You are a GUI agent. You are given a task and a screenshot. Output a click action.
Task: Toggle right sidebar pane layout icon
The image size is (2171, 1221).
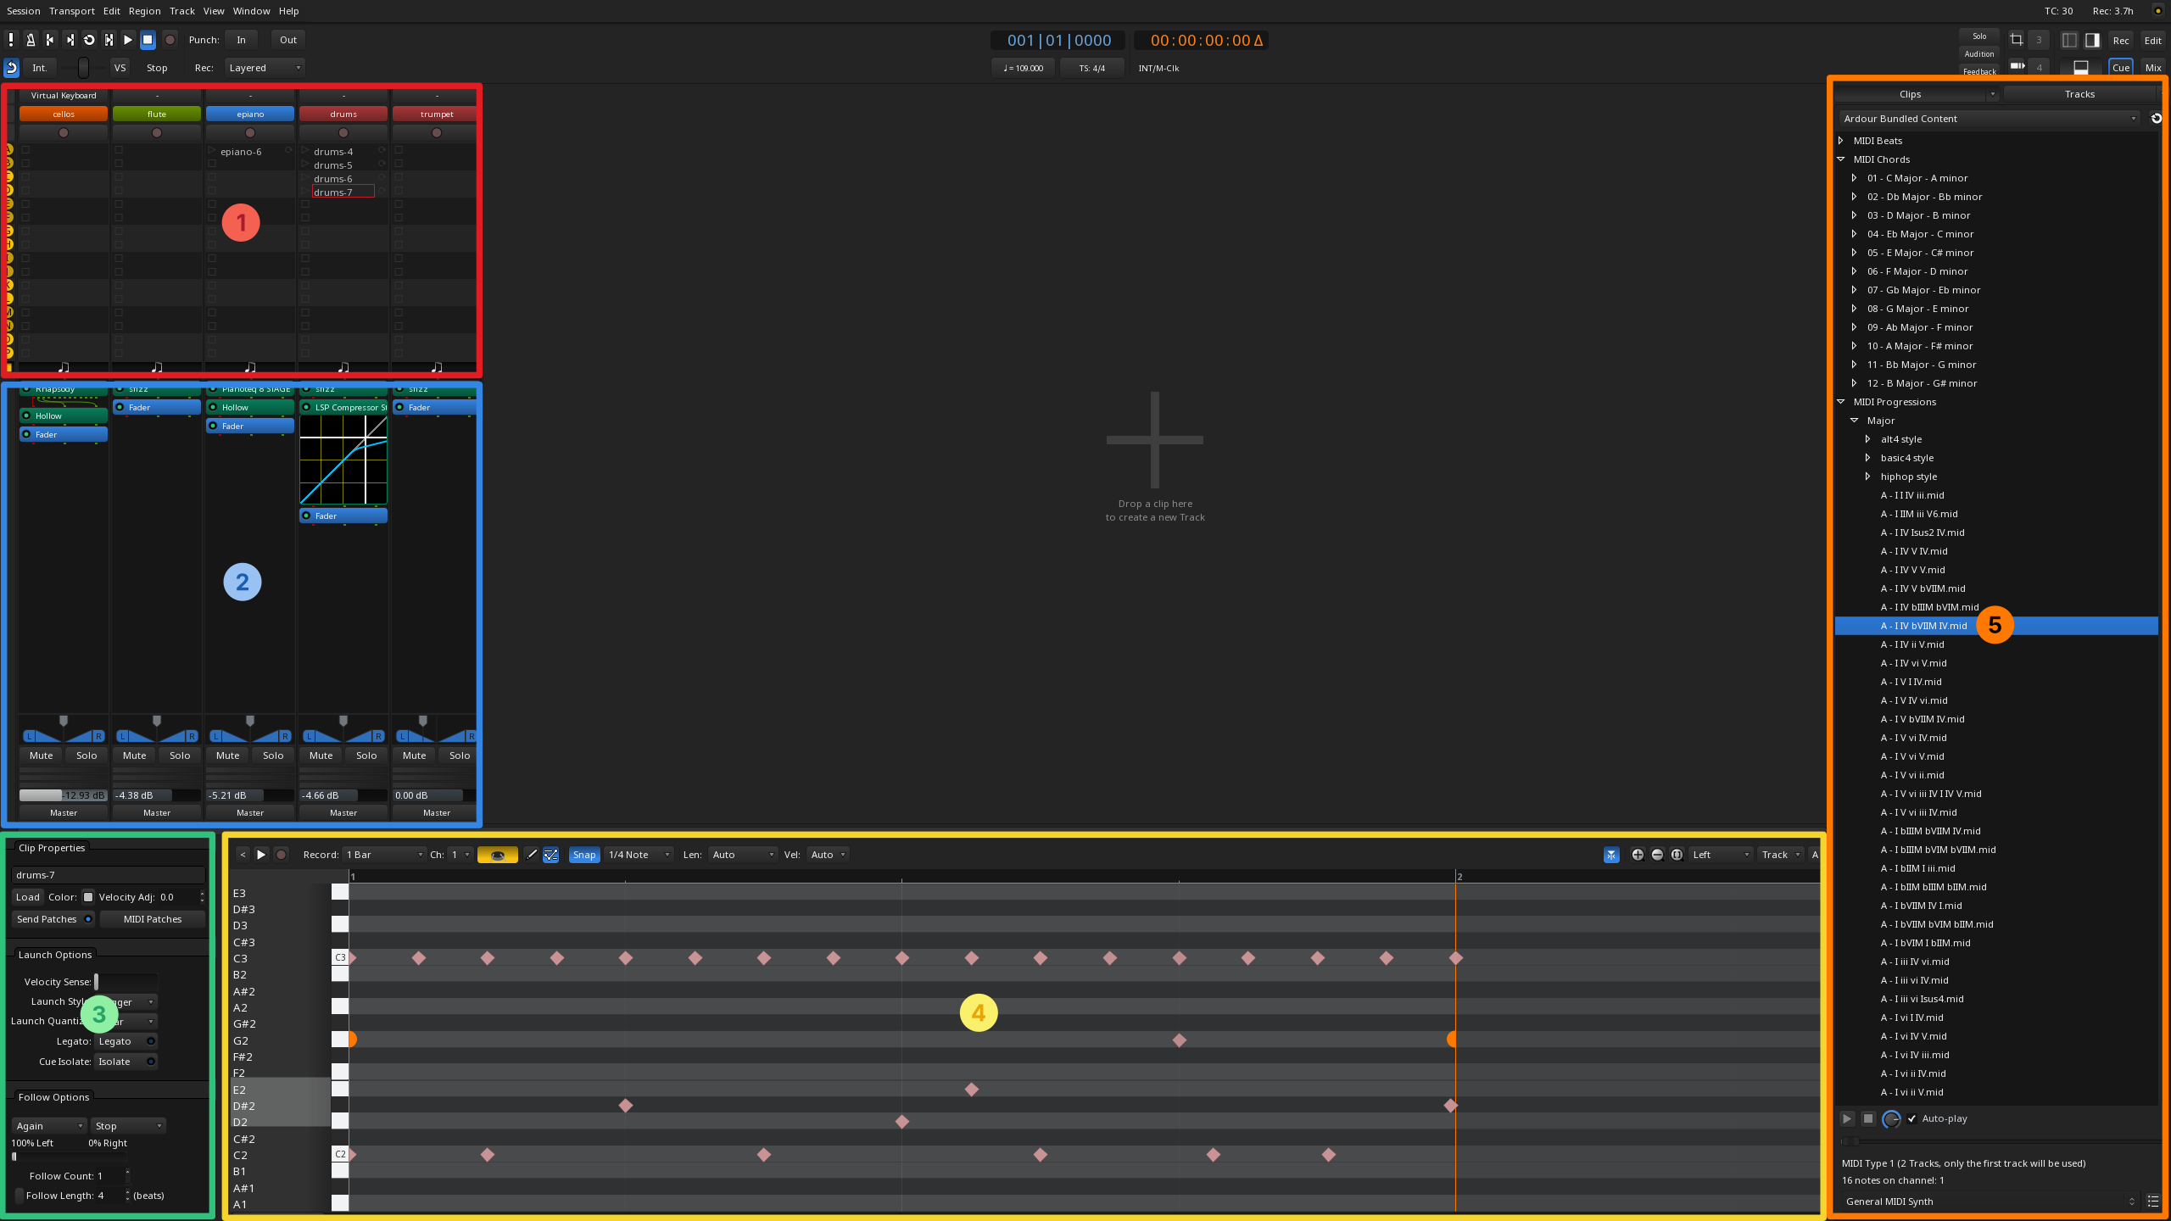click(x=2092, y=40)
